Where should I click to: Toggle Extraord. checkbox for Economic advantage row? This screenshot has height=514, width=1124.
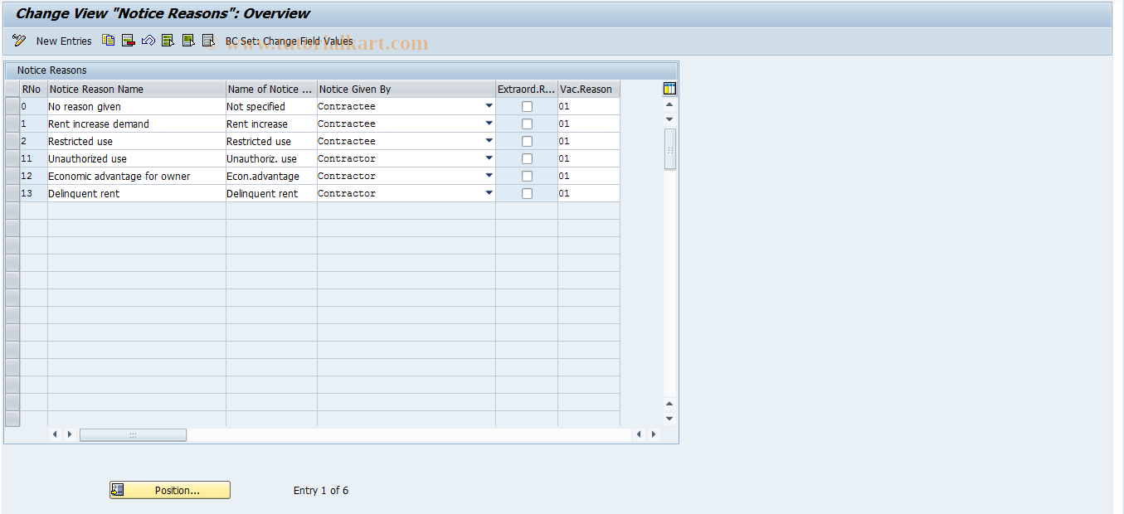point(527,176)
